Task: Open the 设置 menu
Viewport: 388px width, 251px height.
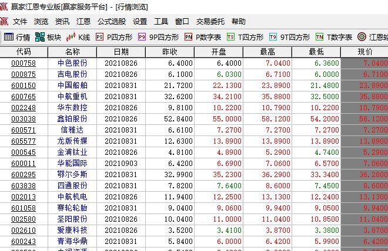Action: tap(140, 22)
